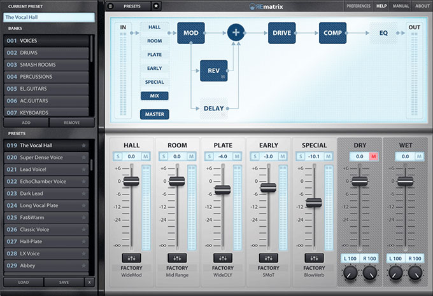Click the current preset name field
Viewport: 433px width, 296px height.
point(48,17)
